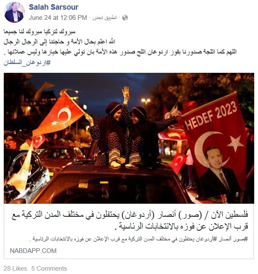Open the article headline starting with فلسطين الآن
258x274 pixels.
click(130, 221)
